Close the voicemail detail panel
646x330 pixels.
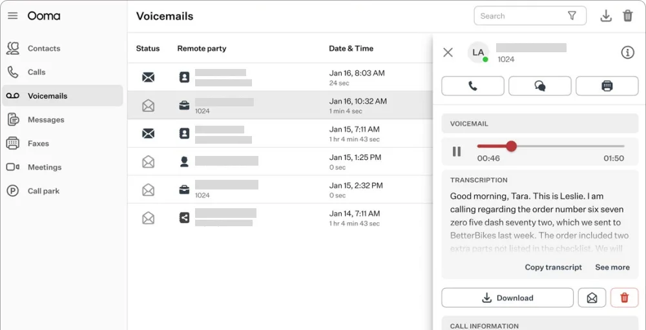[448, 52]
